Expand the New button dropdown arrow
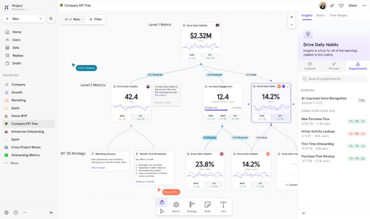This screenshot has height=219, width=370. (41, 19)
